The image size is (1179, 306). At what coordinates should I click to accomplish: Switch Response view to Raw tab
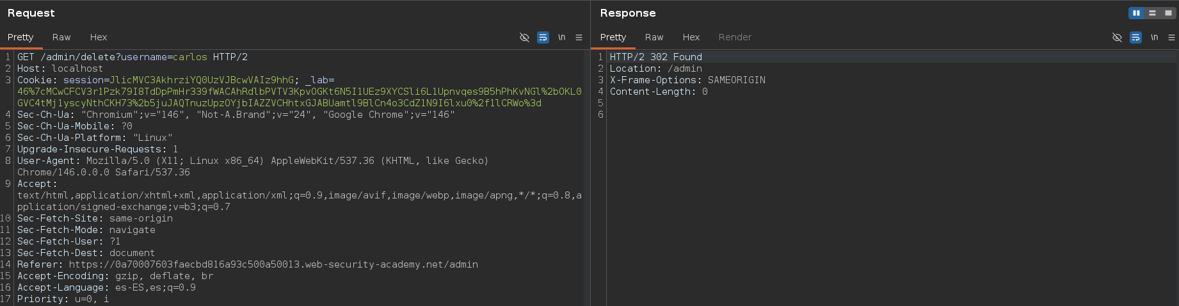[x=654, y=37]
